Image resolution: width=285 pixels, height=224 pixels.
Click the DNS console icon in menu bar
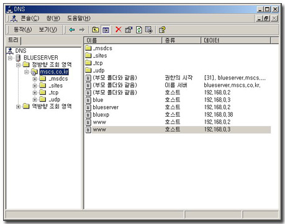[14, 19]
